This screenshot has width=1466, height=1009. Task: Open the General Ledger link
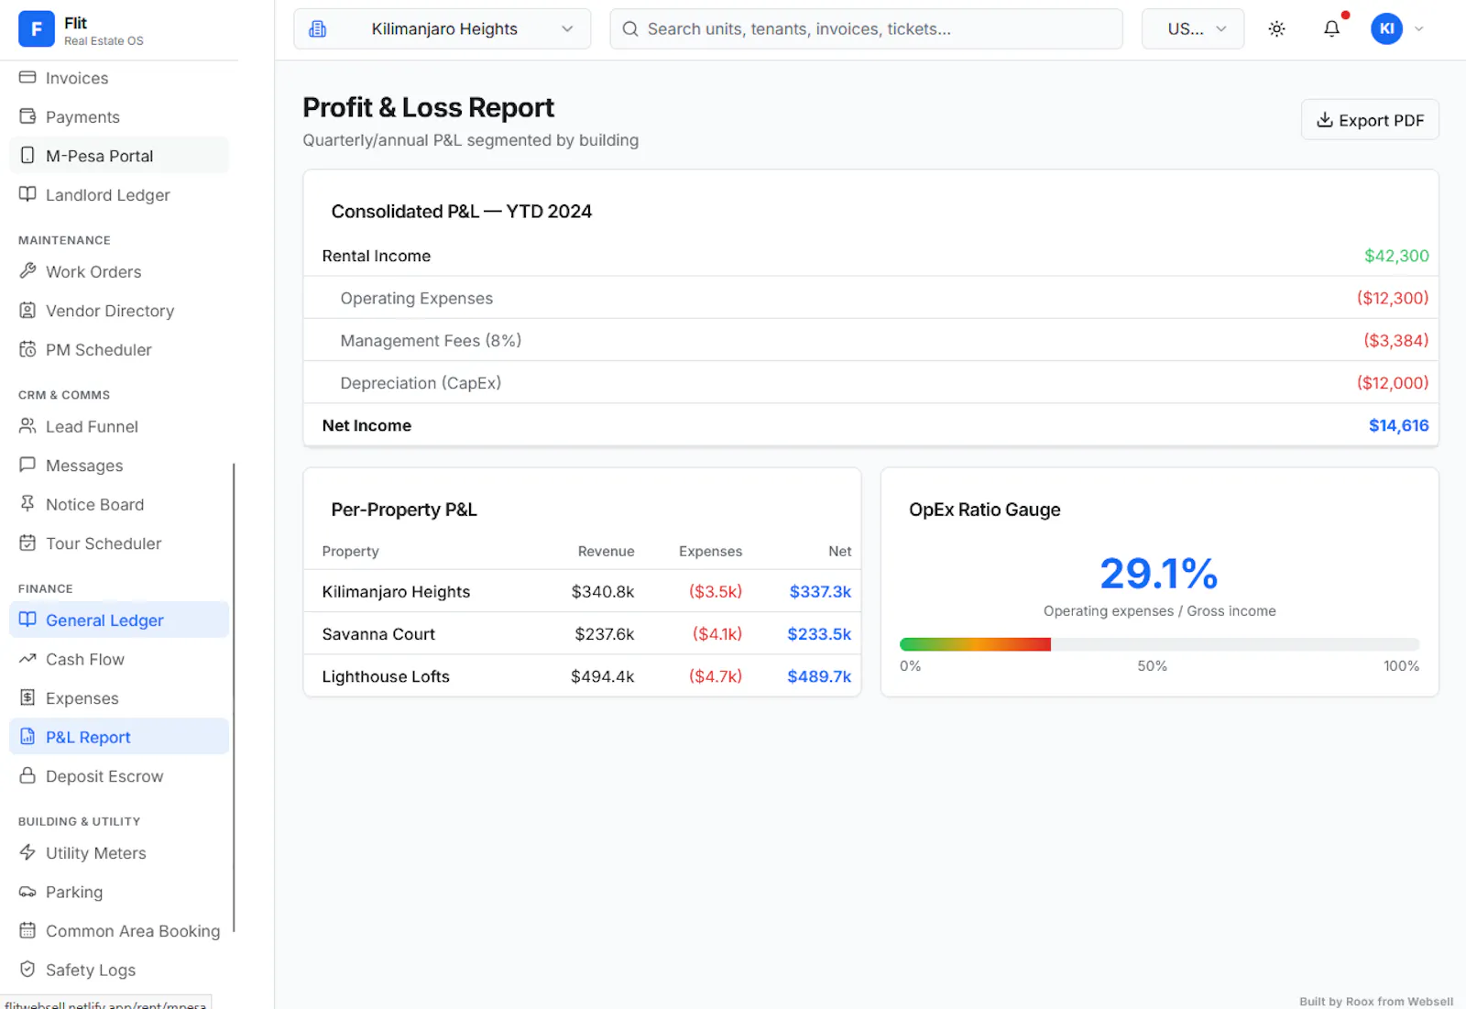pos(119,620)
